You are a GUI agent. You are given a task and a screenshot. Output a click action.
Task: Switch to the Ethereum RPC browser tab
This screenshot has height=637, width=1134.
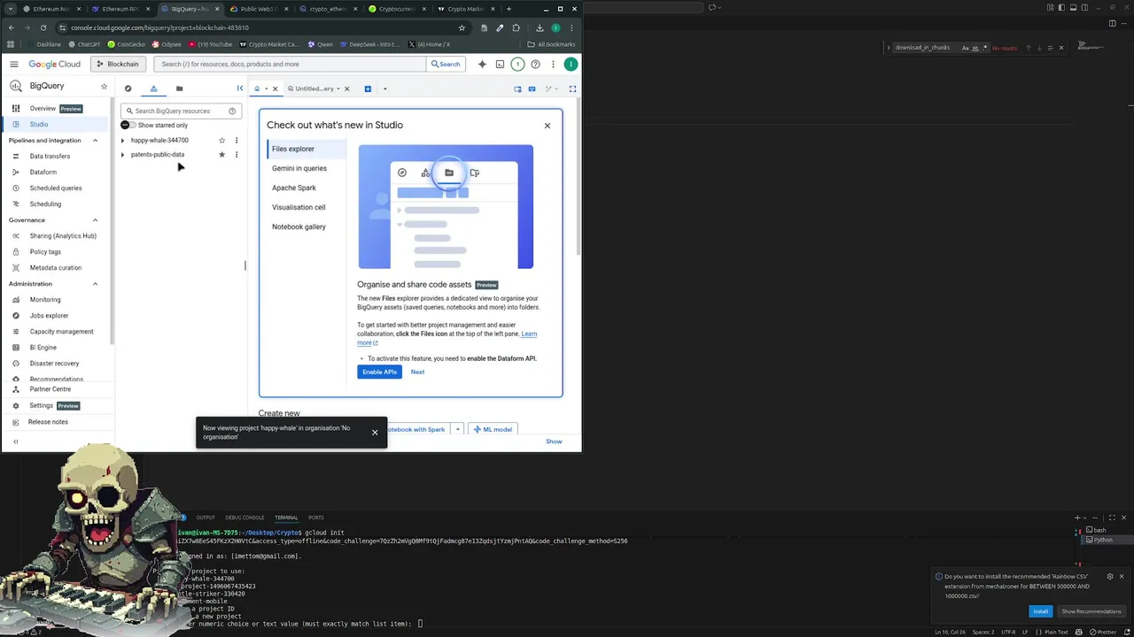point(120,9)
